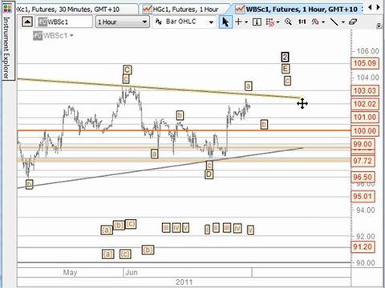Image resolution: width=385 pixels, height=288 pixels.
Task: Click the 105.09 price label
Action: pyautogui.click(x=365, y=63)
